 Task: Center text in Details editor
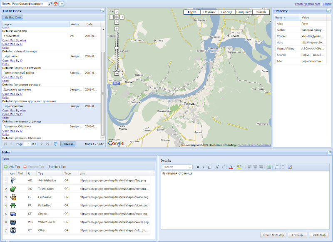(255, 167)
